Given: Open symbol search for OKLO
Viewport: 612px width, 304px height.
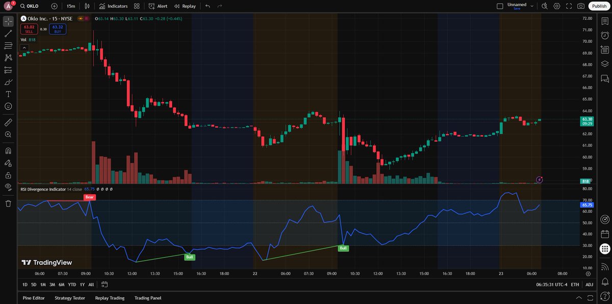Looking at the screenshot, I should tap(30, 6).
